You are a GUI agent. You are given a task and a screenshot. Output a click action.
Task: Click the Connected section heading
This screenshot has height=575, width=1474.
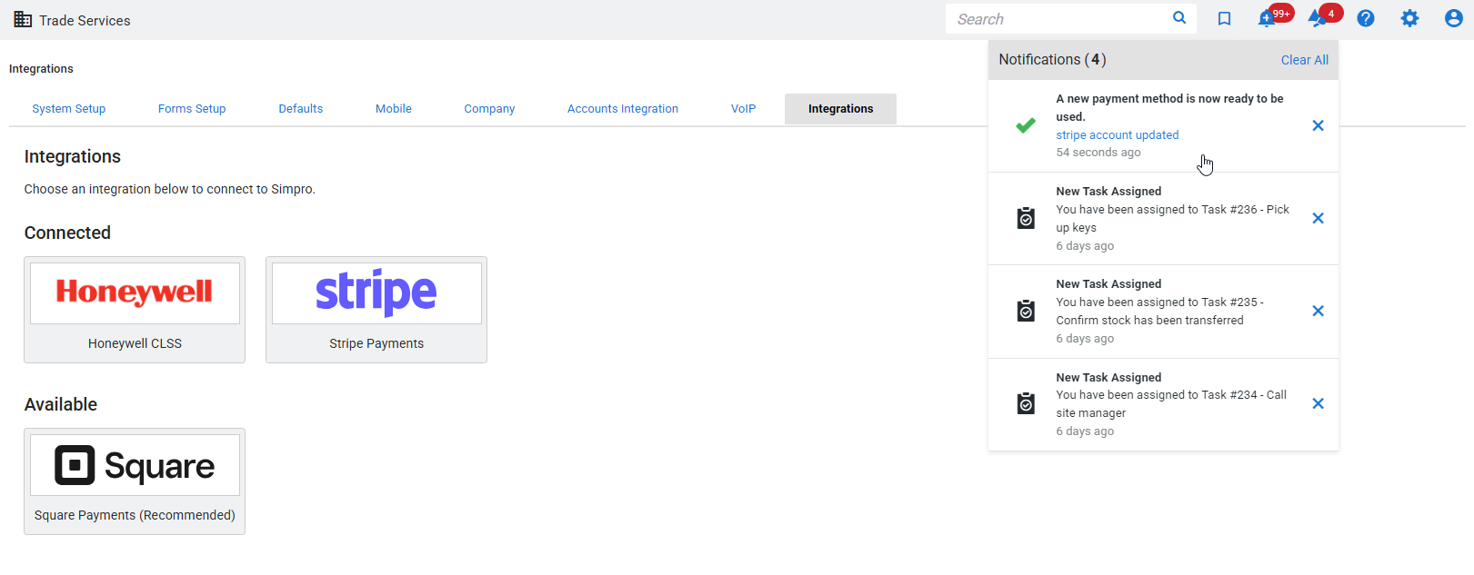(x=67, y=233)
